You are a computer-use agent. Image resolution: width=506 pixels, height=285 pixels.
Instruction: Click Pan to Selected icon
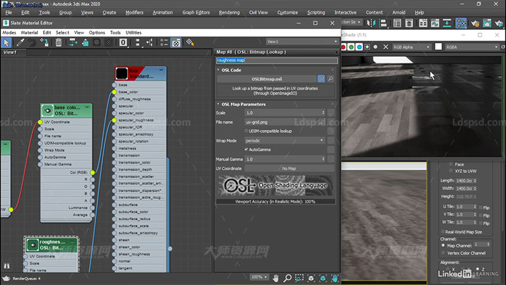pyautogui.click(x=335, y=278)
